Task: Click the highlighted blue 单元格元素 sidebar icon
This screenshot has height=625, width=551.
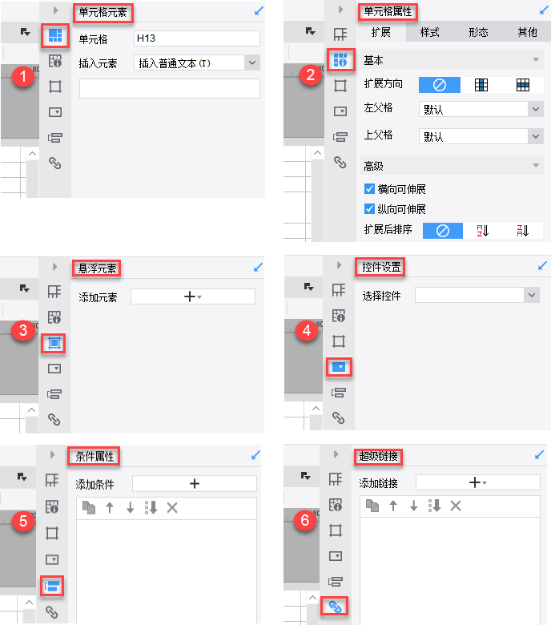Action: 55,35
